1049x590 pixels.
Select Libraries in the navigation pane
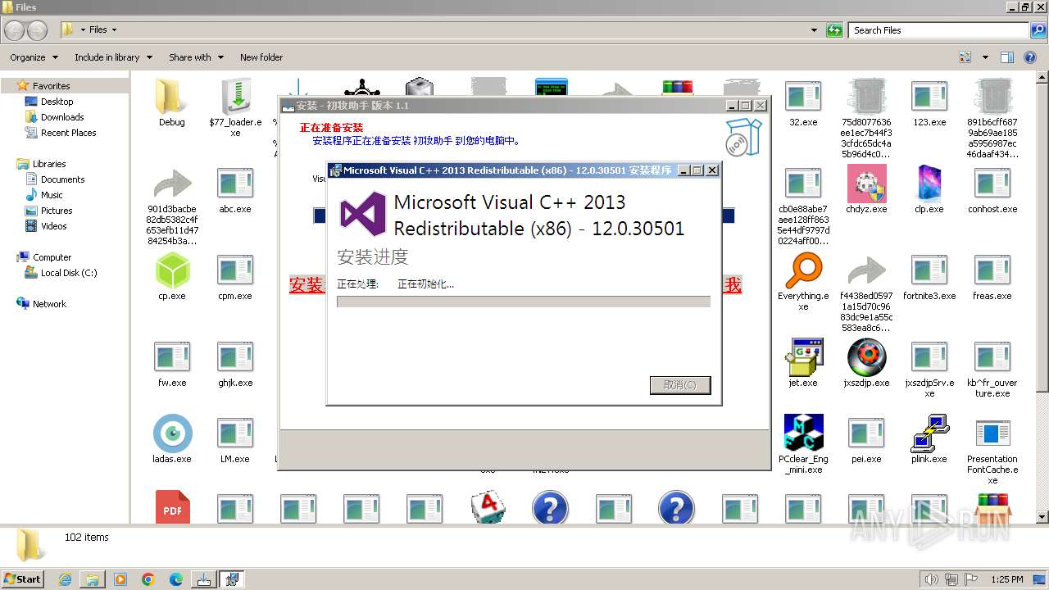tap(49, 164)
